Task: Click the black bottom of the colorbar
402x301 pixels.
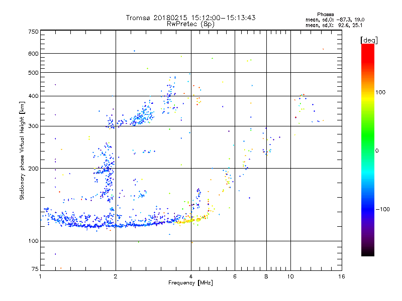Action: 368,252
